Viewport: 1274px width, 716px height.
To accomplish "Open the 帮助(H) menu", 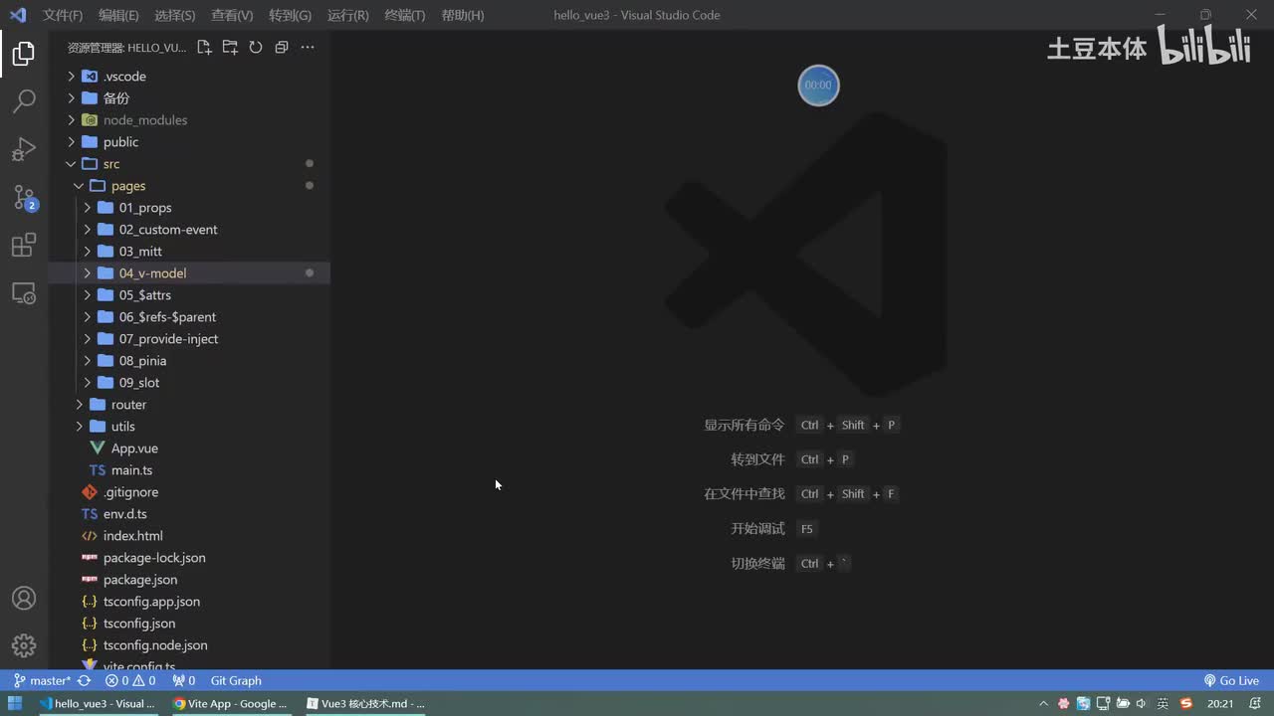I will pos(462,15).
